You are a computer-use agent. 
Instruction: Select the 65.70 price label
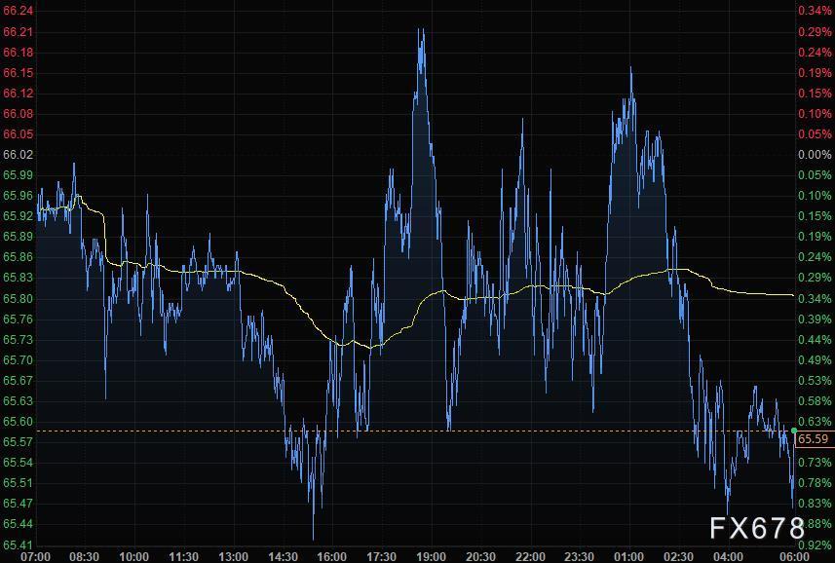(x=18, y=360)
